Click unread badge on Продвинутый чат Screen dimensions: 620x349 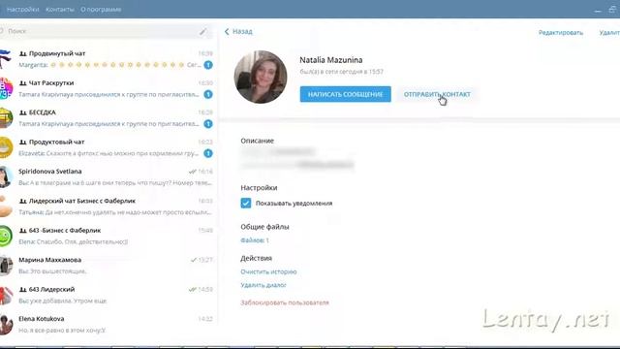[208, 65]
